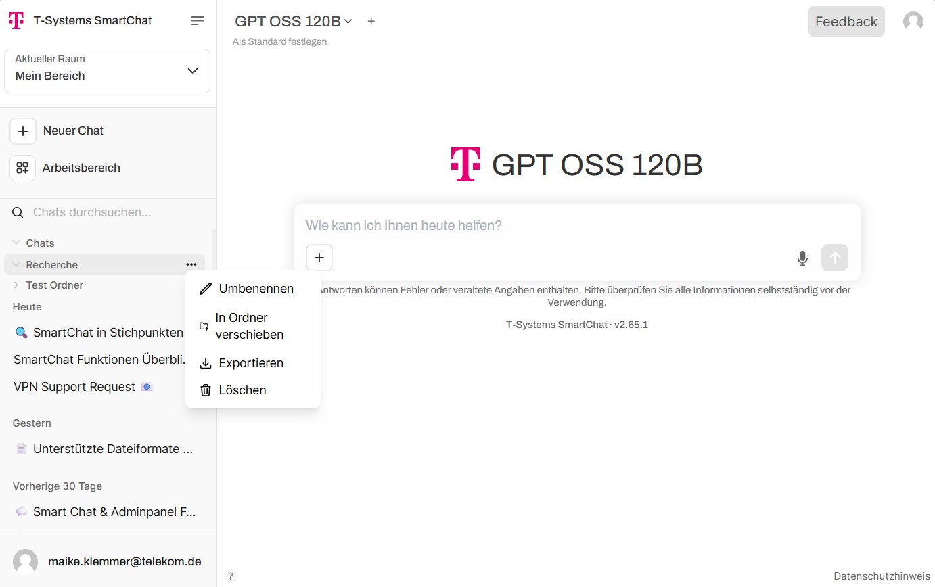Click the download icon next to Exportieren

click(206, 364)
